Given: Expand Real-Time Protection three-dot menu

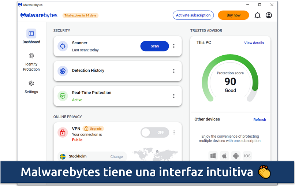Looking at the screenshot, I should pyautogui.click(x=174, y=96).
